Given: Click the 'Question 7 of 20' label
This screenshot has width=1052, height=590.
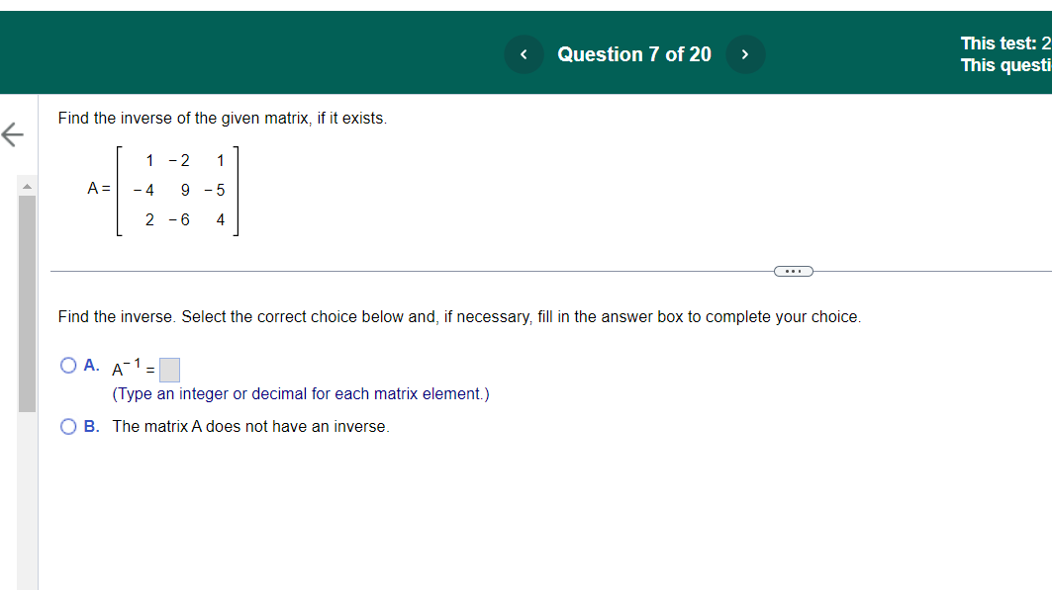Looking at the screenshot, I should point(634,54).
